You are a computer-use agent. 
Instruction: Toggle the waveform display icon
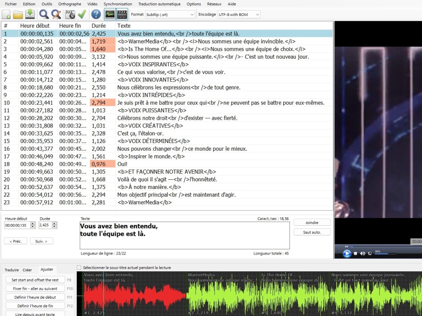pyautogui.click(x=110, y=14)
